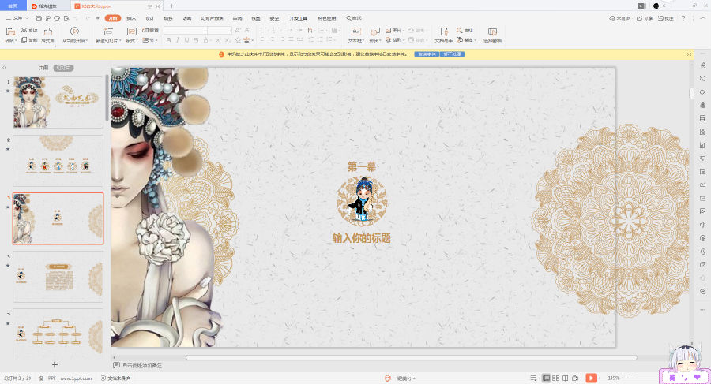
Task: Switch to the Slide Show ribbon tab
Action: coord(213,18)
